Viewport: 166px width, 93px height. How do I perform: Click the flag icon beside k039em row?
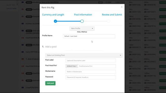(x=23, y=24)
